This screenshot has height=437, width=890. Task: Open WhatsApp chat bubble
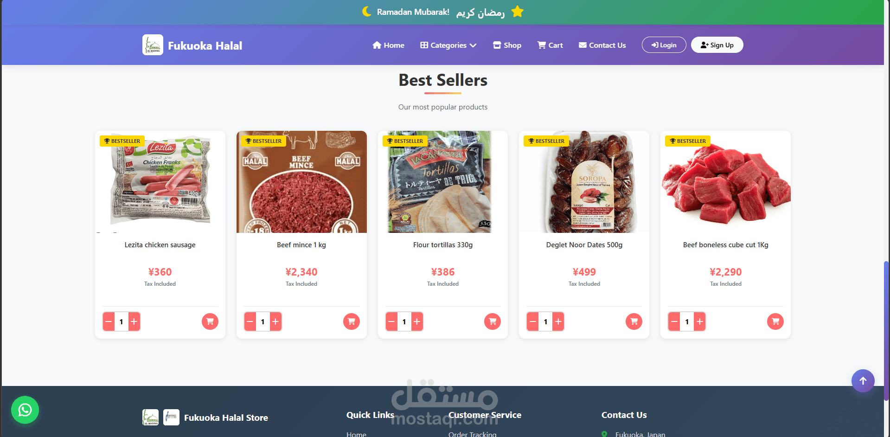(x=25, y=410)
